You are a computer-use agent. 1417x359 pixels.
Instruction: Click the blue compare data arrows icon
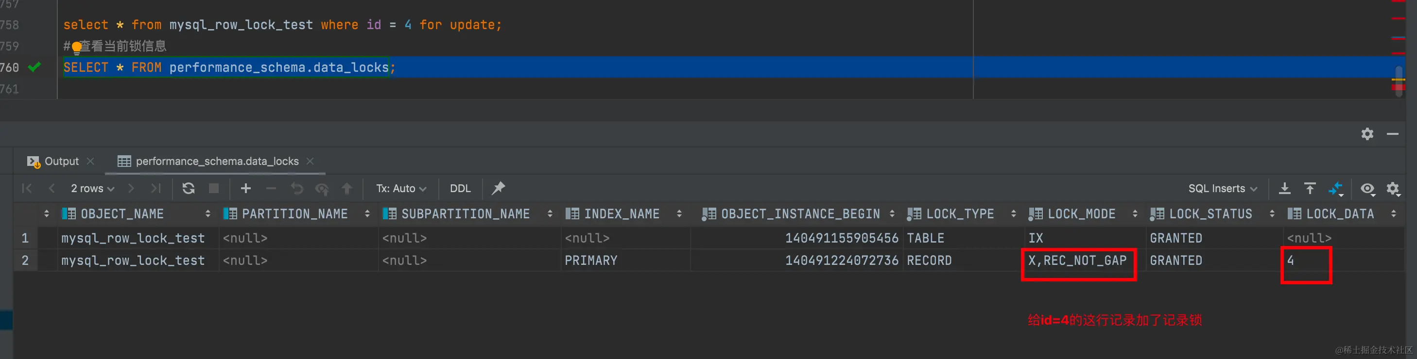point(1335,188)
